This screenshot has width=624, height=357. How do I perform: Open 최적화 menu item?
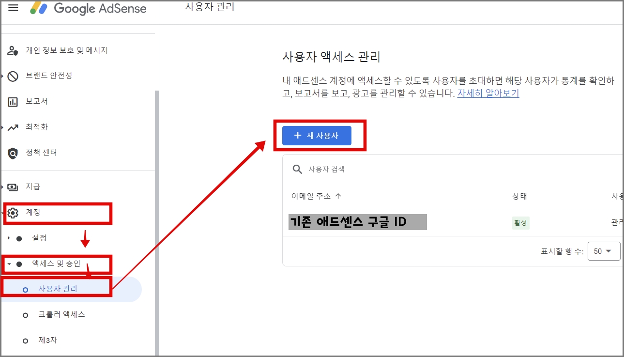pos(37,127)
